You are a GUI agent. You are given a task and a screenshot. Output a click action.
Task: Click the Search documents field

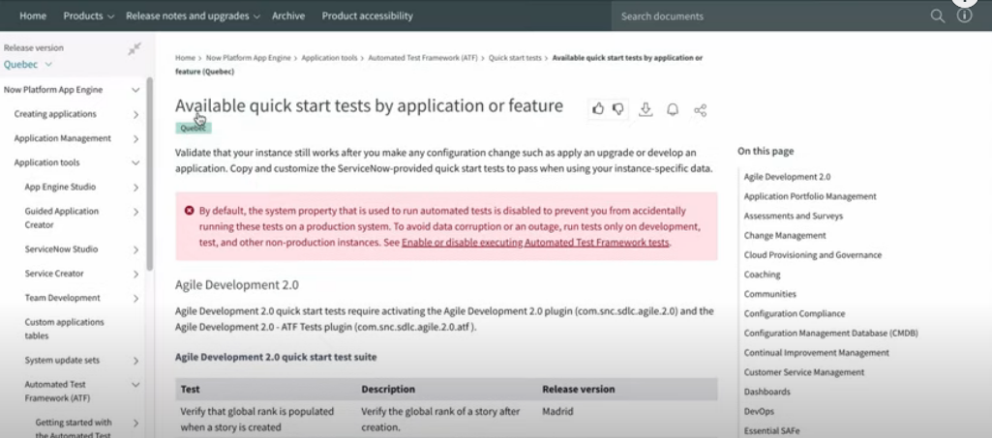tap(768, 15)
